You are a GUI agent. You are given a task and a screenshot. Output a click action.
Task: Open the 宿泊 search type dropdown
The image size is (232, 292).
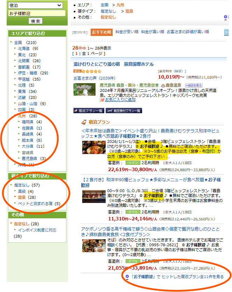tap(35, 5)
